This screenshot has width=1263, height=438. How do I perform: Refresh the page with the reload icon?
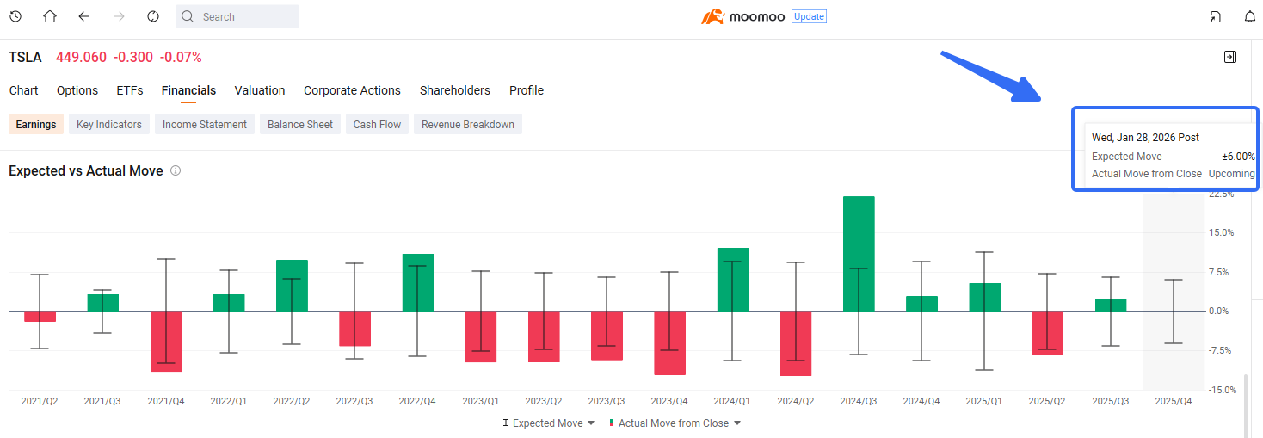pos(153,16)
